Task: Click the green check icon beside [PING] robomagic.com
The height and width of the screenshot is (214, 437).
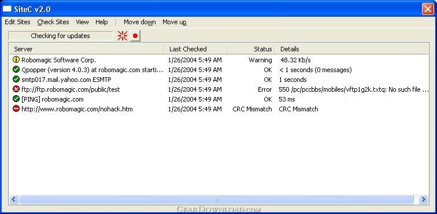Action: pos(16,99)
